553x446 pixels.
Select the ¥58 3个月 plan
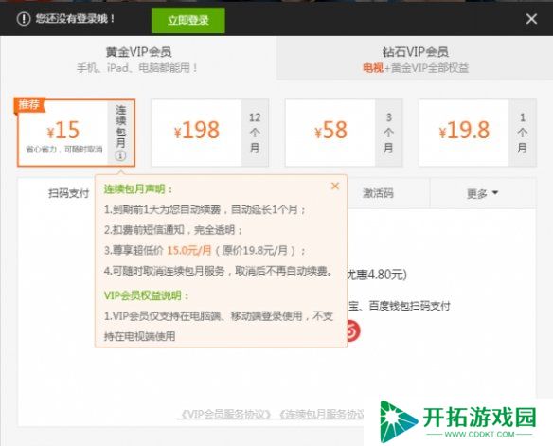[344, 133]
